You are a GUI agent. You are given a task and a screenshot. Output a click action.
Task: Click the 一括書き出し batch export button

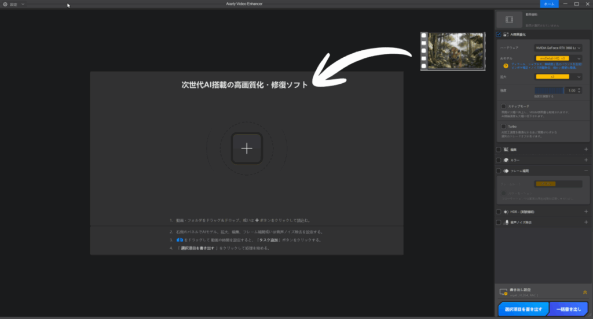point(569,309)
